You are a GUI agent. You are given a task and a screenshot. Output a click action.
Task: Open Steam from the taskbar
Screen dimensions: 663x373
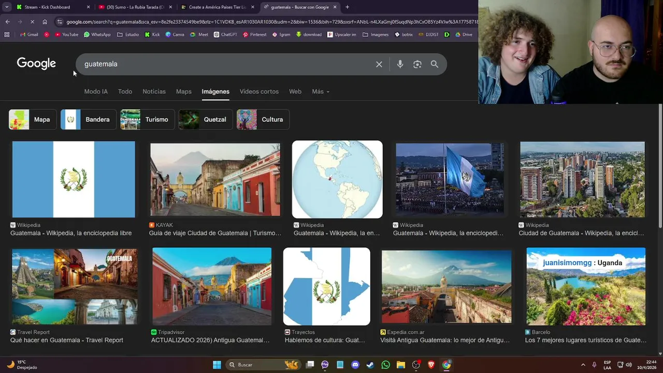click(x=370, y=365)
